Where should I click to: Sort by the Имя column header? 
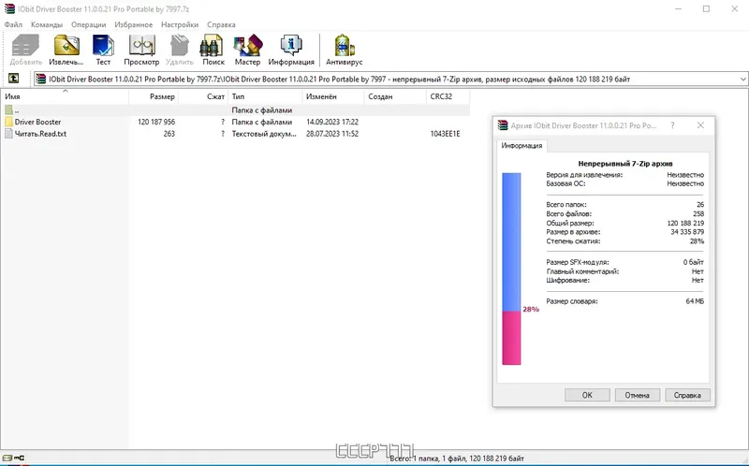65,96
